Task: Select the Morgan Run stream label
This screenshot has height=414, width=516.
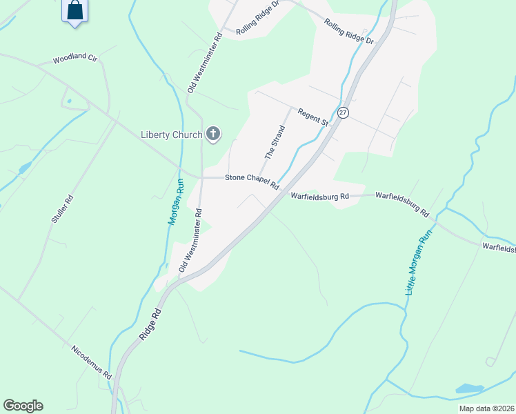Action: pos(176,201)
